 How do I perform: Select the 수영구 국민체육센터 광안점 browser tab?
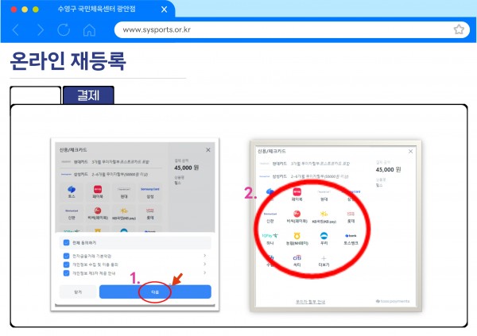point(97,9)
